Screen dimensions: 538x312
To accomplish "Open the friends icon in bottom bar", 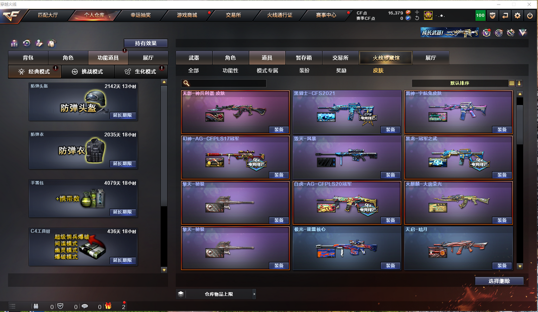I will (36, 306).
